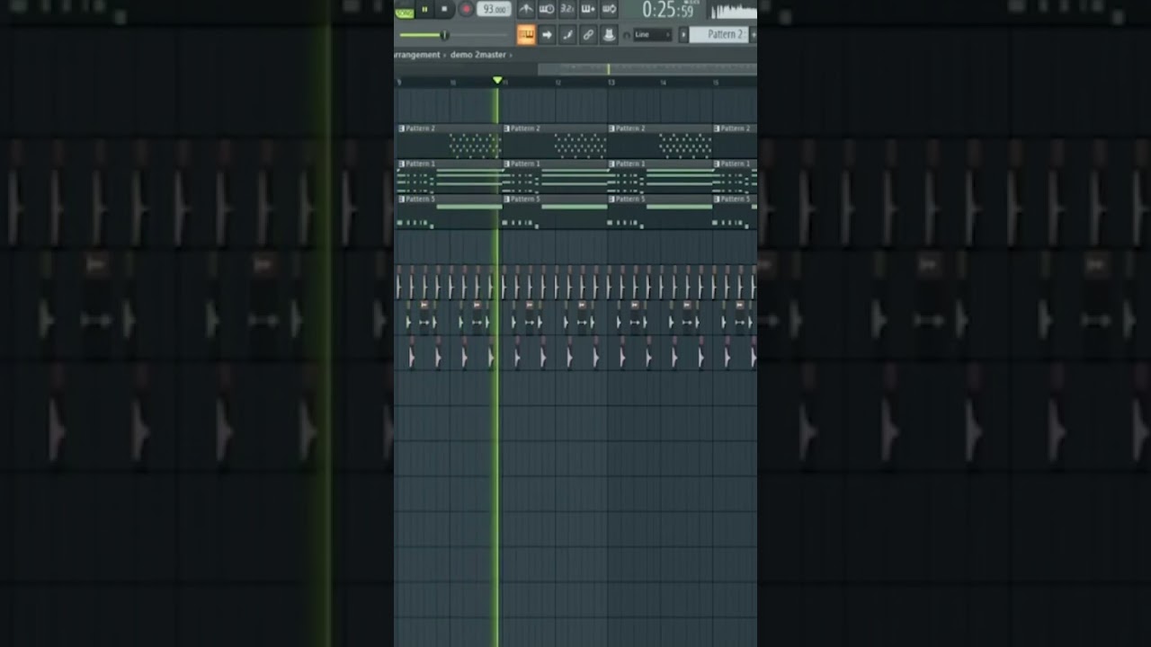This screenshot has height=647, width=1151.
Task: Click the playlist minimap scrollbar
Action: 647,69
